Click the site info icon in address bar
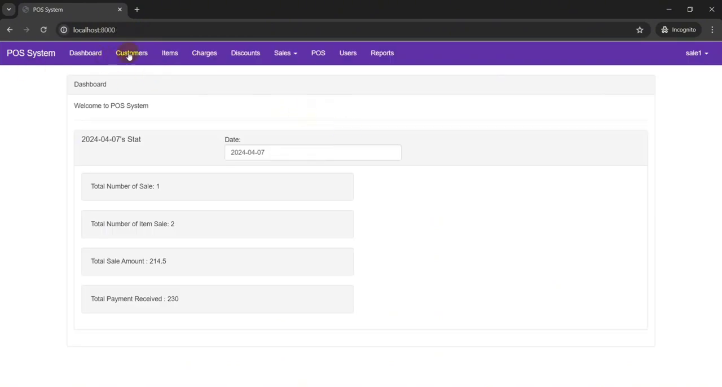 pos(64,30)
